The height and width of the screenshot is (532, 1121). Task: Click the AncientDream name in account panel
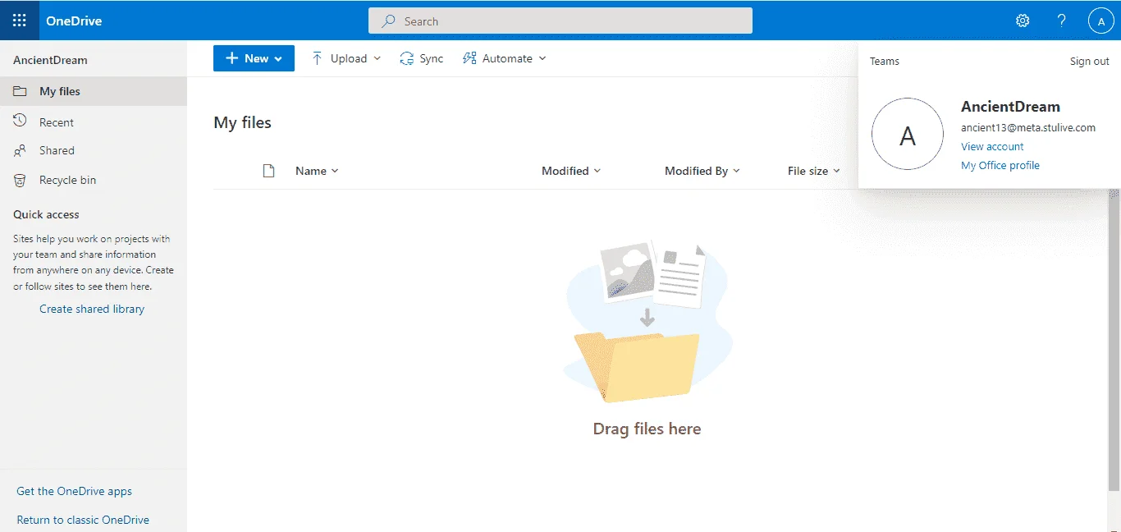tap(1010, 106)
